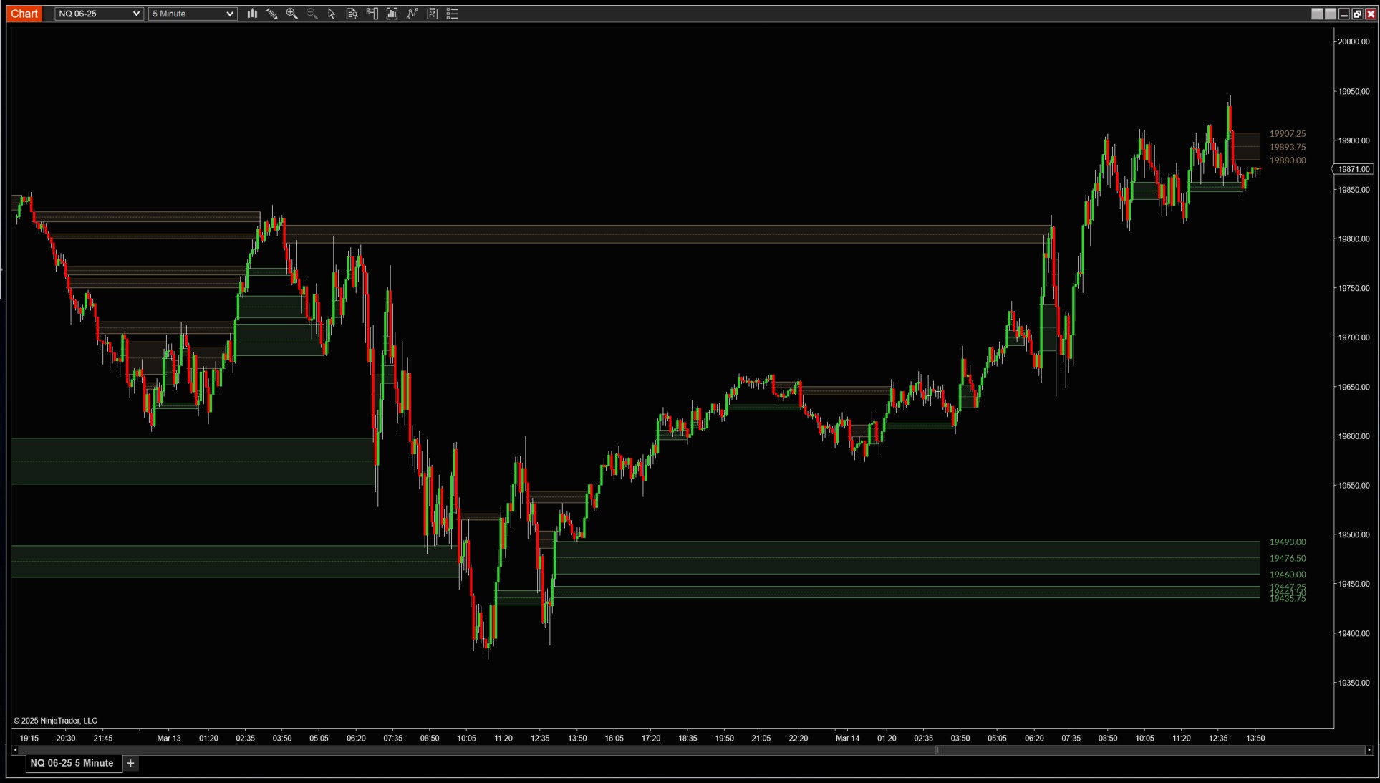Click the orange Chart title label
1380x783 pixels.
coord(24,14)
